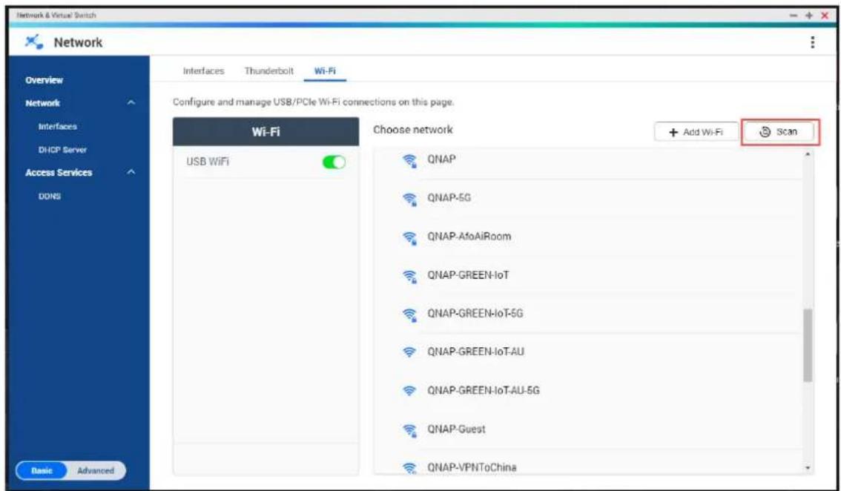Screen dimensions: 841x491
Task: Choose the QNAP-Guest network name
Action: 456,429
